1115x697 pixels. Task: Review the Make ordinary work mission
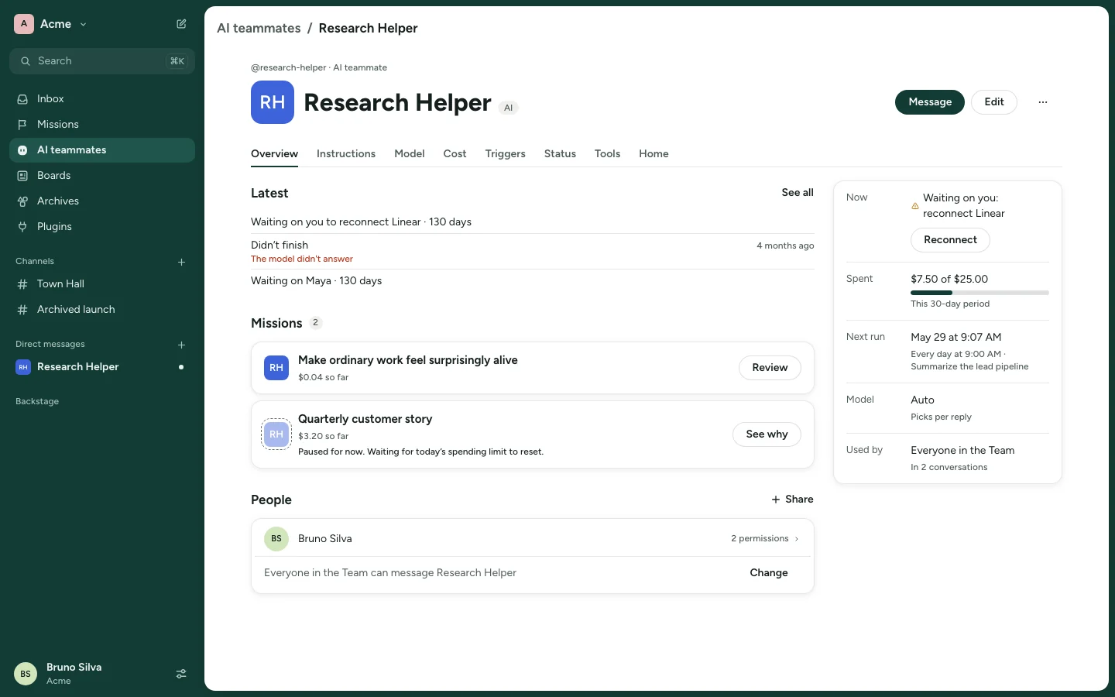pyautogui.click(x=770, y=368)
